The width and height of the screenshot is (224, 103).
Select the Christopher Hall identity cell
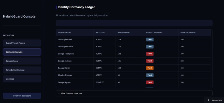point(75,40)
